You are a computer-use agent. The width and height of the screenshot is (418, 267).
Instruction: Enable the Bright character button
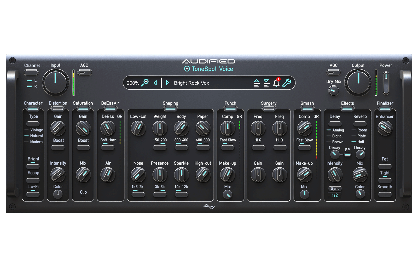[x=33, y=166]
